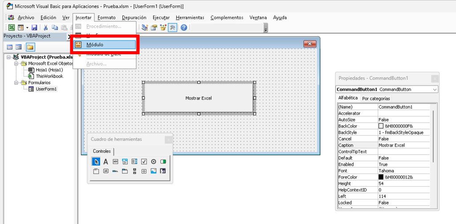Pick the CheckBox control in the toolbox
The width and height of the screenshot is (456, 224).
point(144,162)
